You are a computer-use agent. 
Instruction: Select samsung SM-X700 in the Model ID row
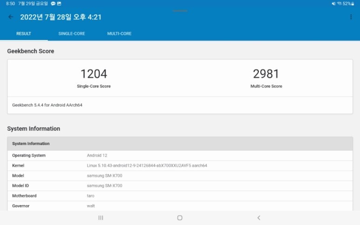click(x=104, y=185)
